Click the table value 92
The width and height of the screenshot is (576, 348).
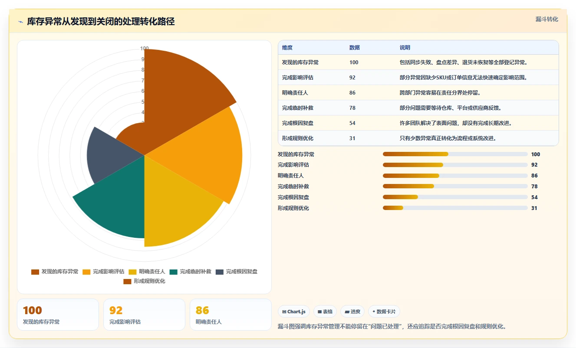point(352,78)
